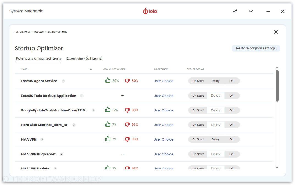The height and width of the screenshot is (185, 295).
Task: Click the Open Program column header
Action: tap(195, 69)
